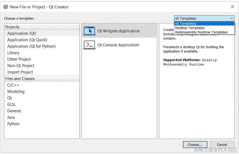
Task: Select Other Project category
Action: (x=42, y=59)
